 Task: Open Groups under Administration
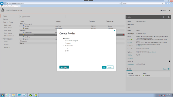click(x=6, y=44)
